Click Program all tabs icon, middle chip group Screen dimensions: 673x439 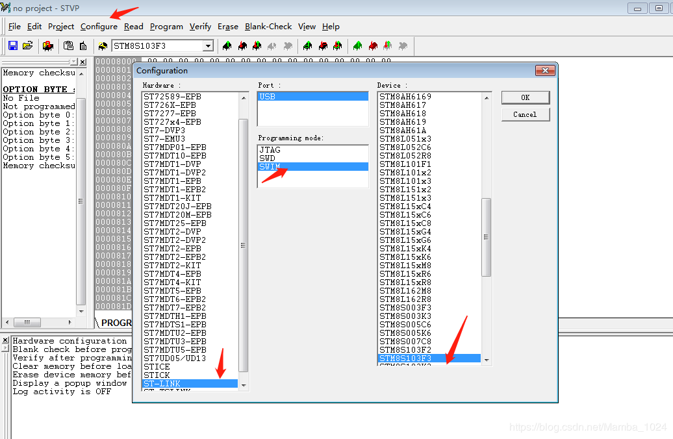click(x=323, y=46)
